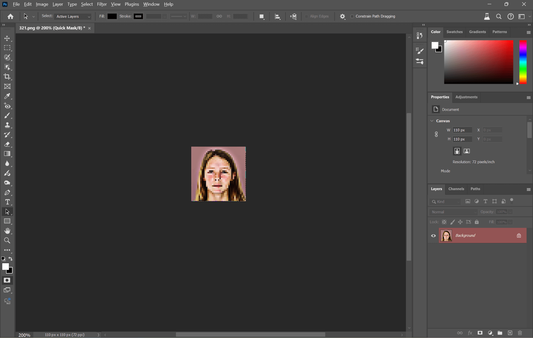Select the Move tool
The image size is (533, 338).
coord(7,38)
